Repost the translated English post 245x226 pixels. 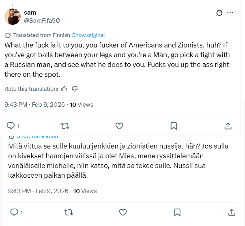coord(64,126)
